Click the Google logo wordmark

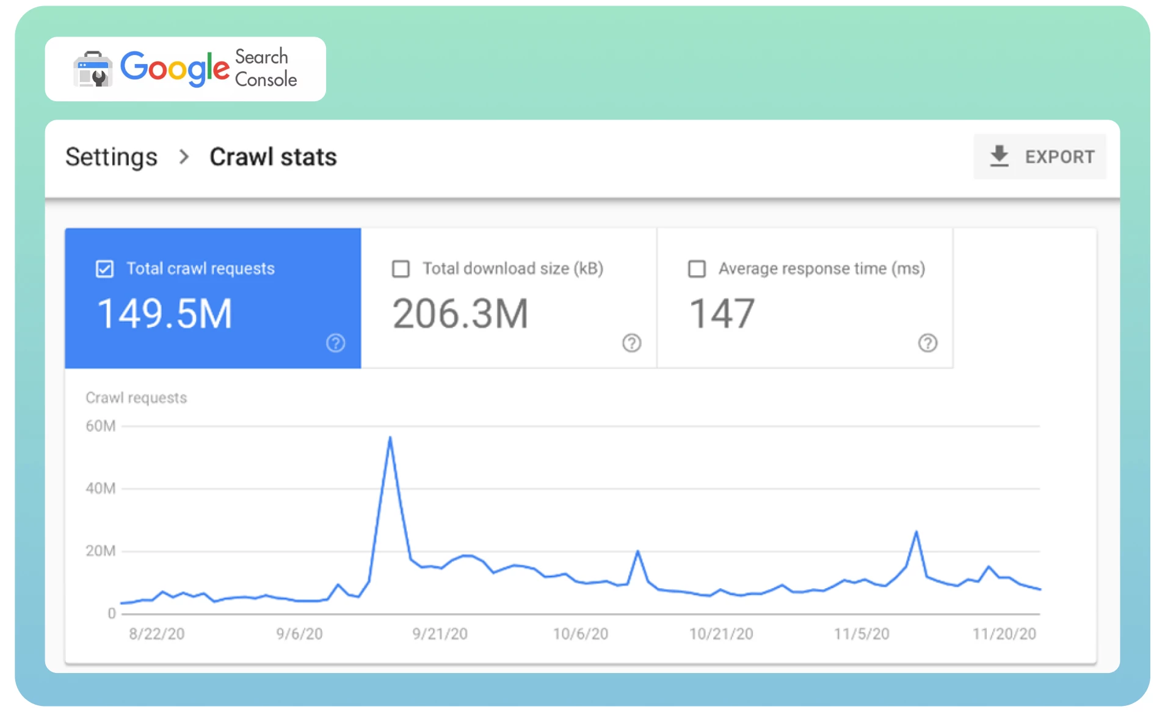[175, 69]
